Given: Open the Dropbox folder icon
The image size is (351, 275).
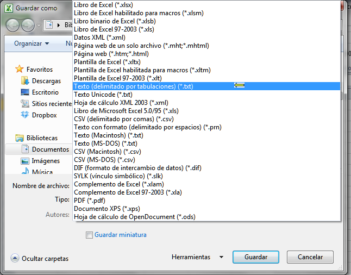Looking at the screenshot, I should pyautogui.click(x=25, y=115).
